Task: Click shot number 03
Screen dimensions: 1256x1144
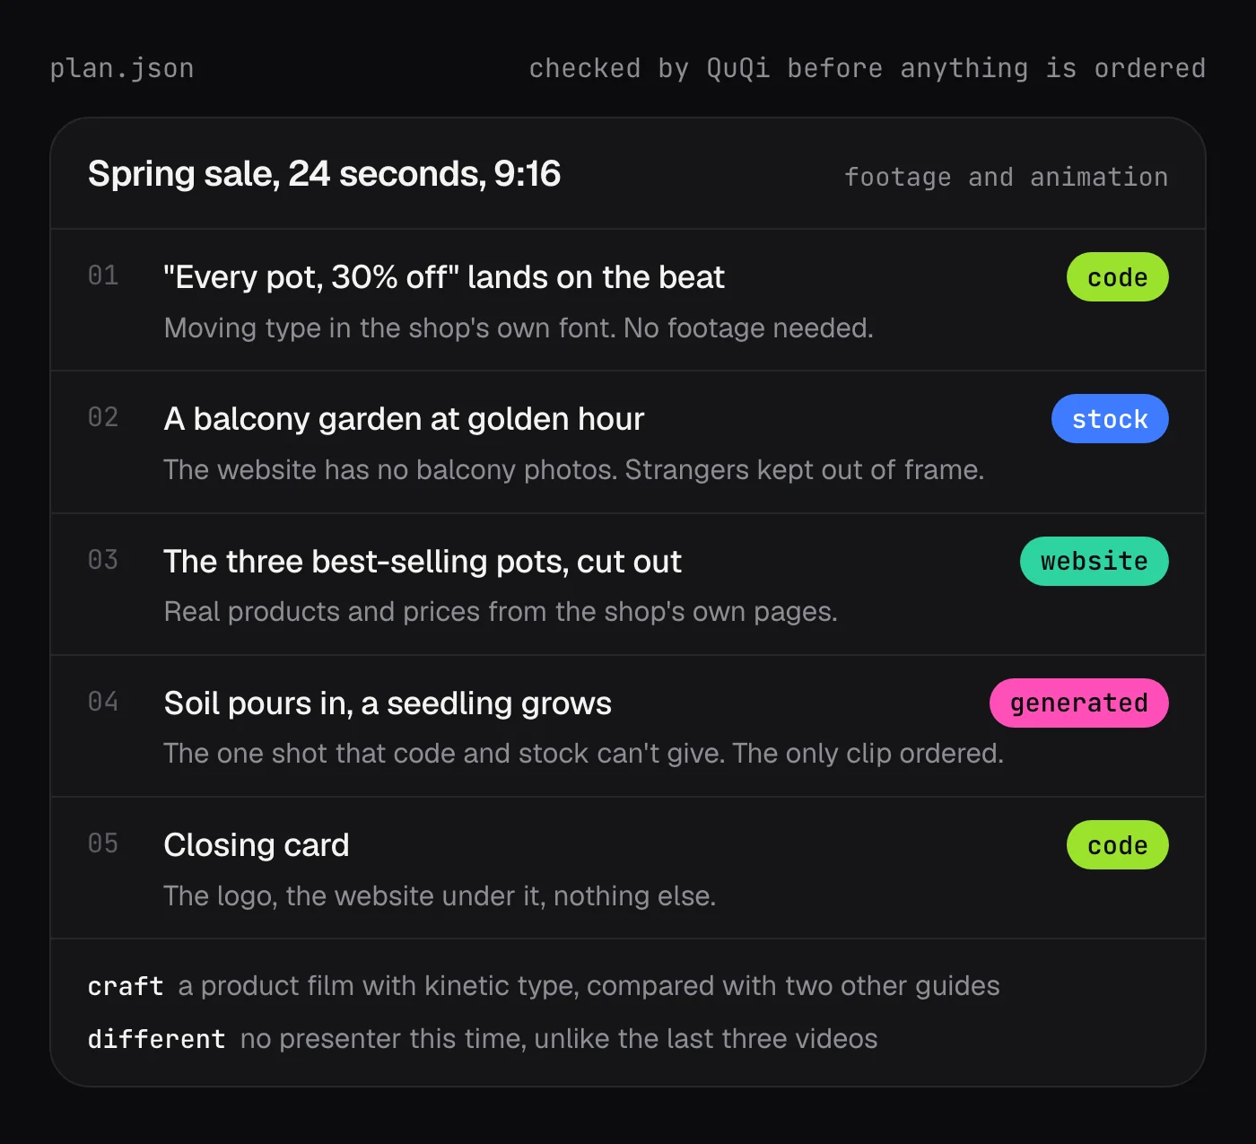Action: 103,560
